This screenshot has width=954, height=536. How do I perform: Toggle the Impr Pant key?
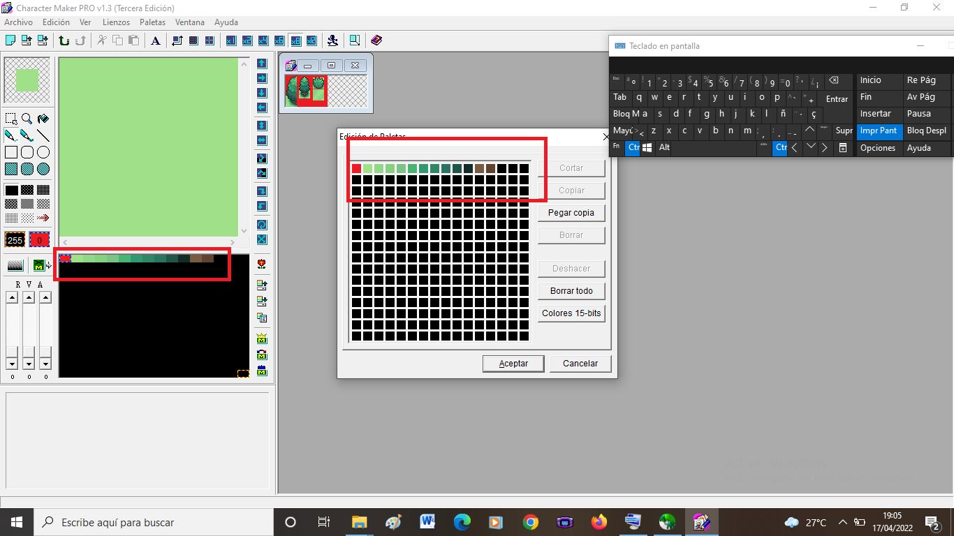(x=878, y=131)
